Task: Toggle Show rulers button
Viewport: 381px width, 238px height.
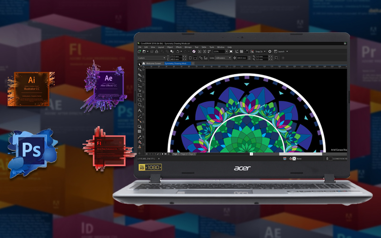Action: point(237,51)
